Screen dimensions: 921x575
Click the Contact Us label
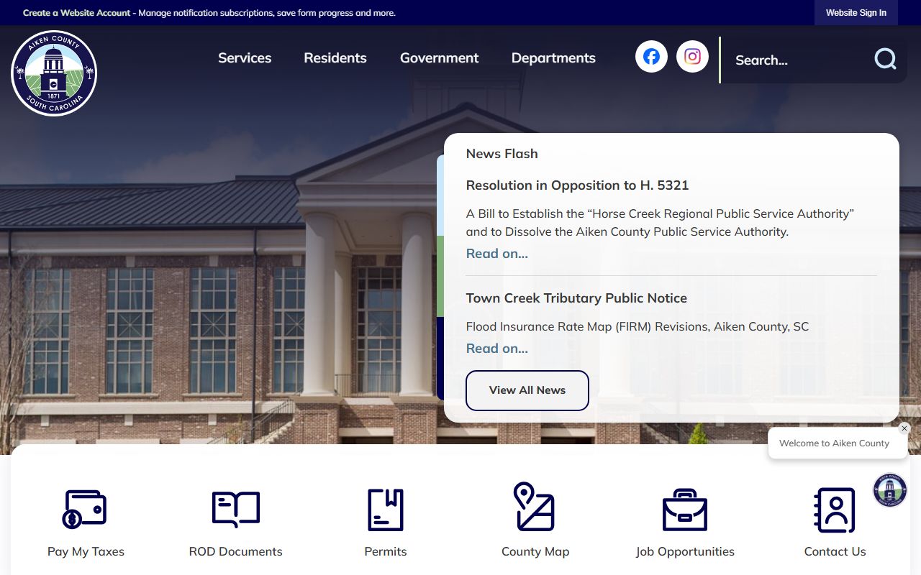coord(835,552)
